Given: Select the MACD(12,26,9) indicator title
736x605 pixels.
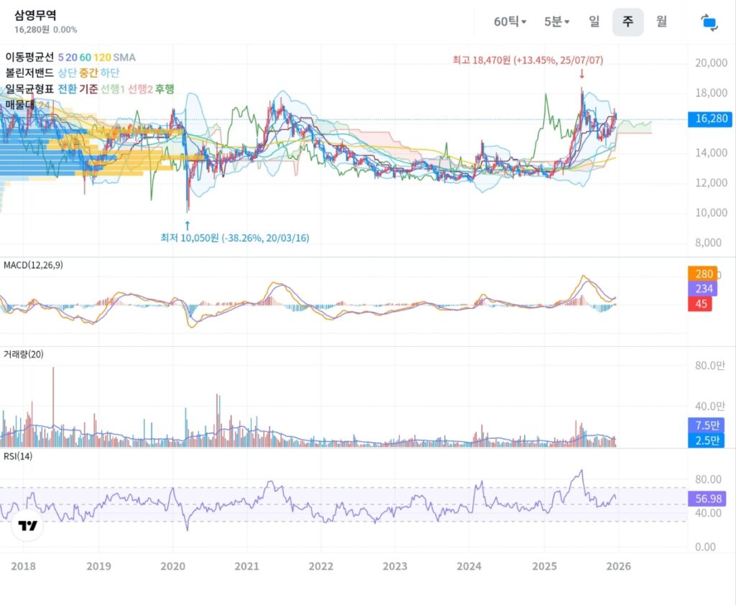Looking at the screenshot, I should (34, 266).
